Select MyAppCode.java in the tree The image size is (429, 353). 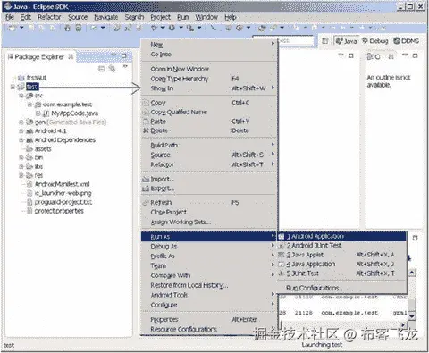[74, 113]
